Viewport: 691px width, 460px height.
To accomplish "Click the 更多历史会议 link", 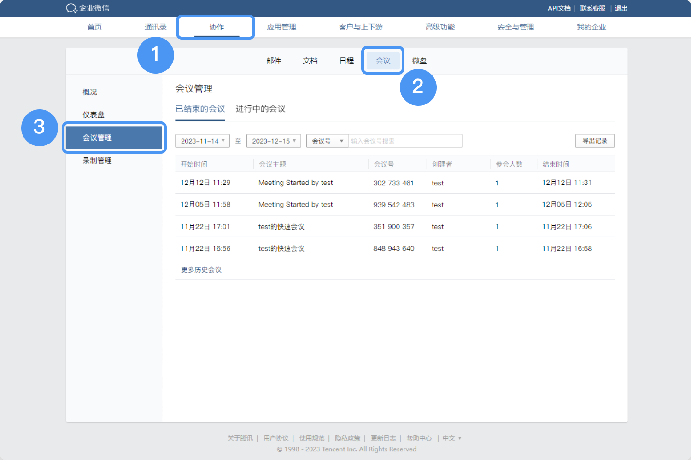I will coord(201,270).
